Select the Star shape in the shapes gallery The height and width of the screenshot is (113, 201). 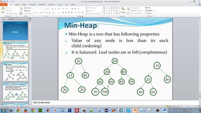[117, 13]
